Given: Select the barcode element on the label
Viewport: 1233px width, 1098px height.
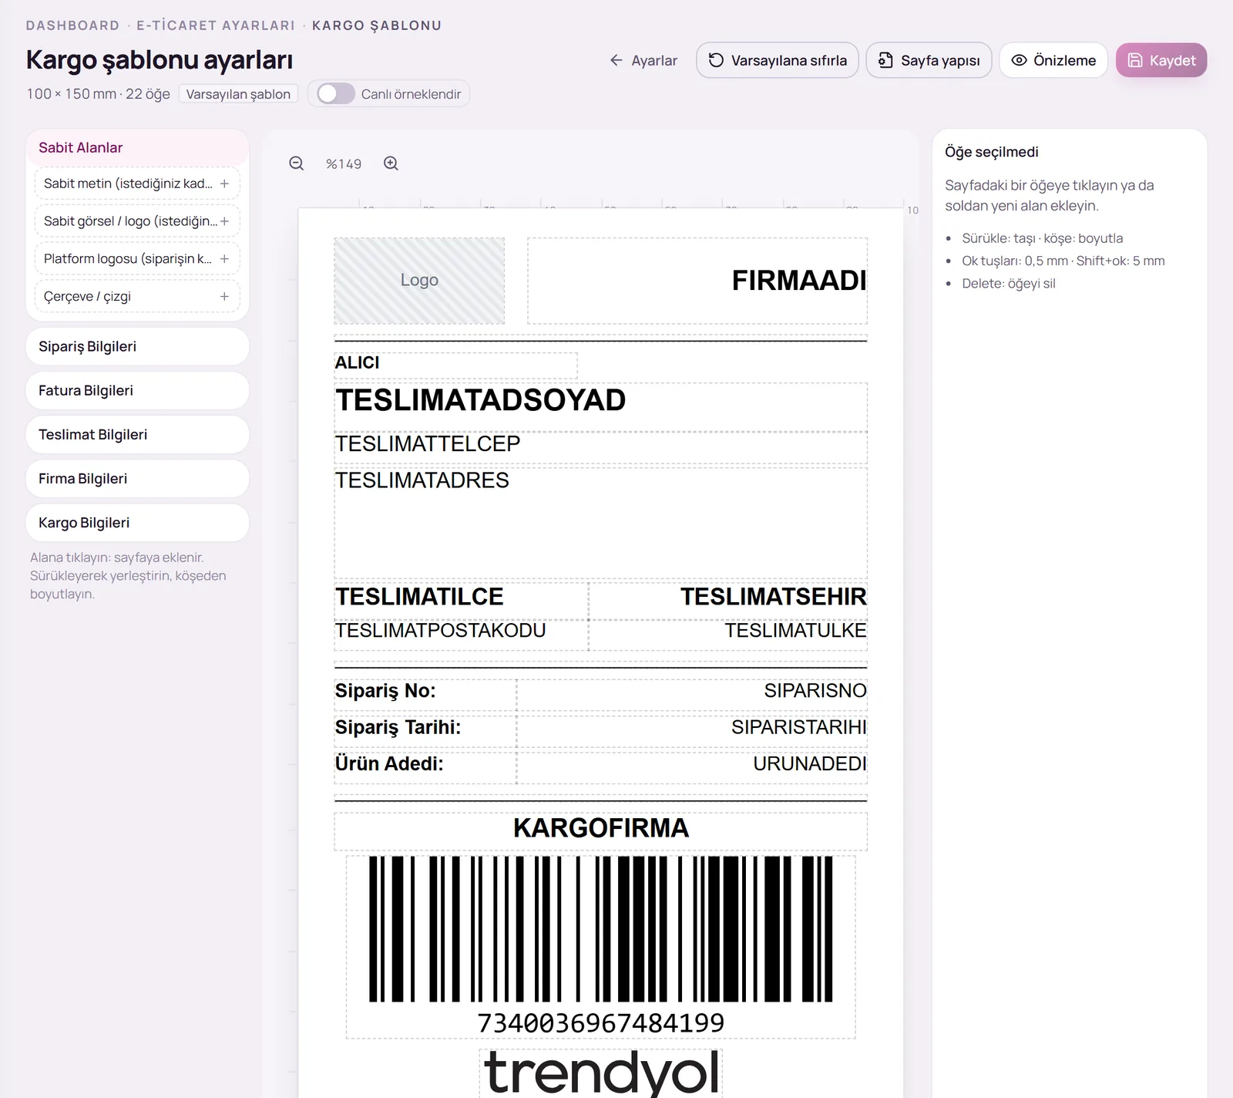Looking at the screenshot, I should click(x=600, y=947).
